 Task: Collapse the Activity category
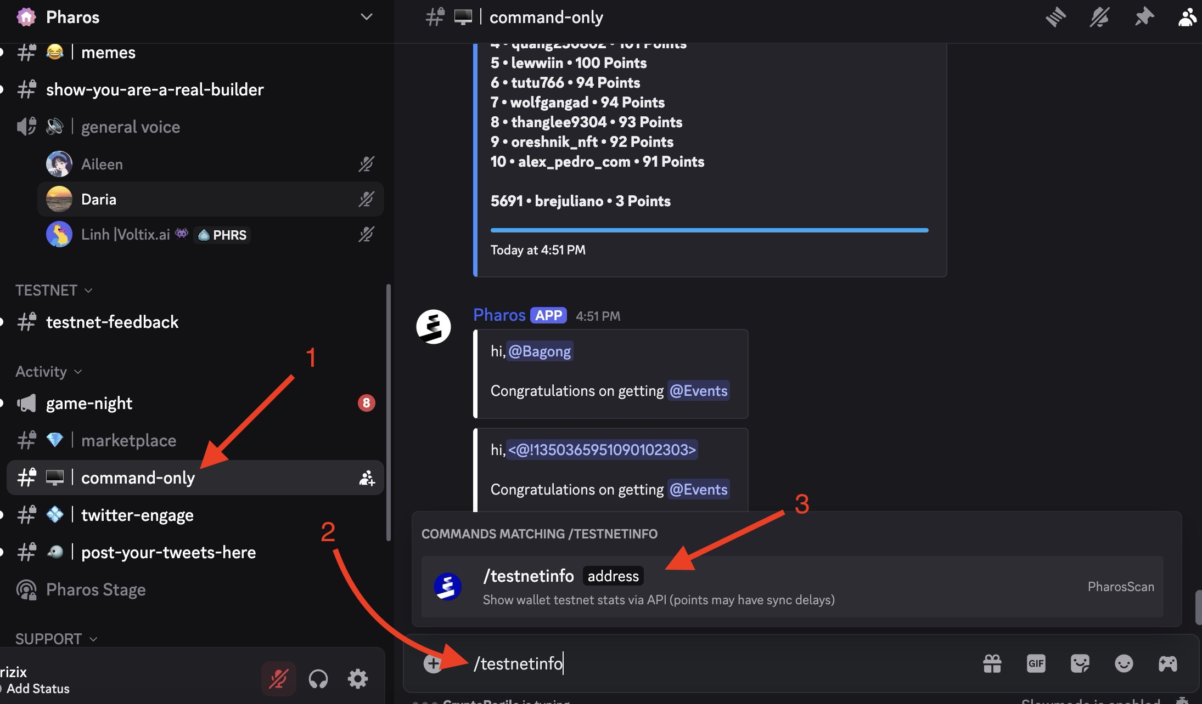click(49, 371)
